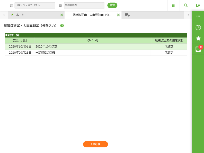Screen dimensions: 204x153
Task: Click the orange OK(O) button
Action: click(96, 144)
